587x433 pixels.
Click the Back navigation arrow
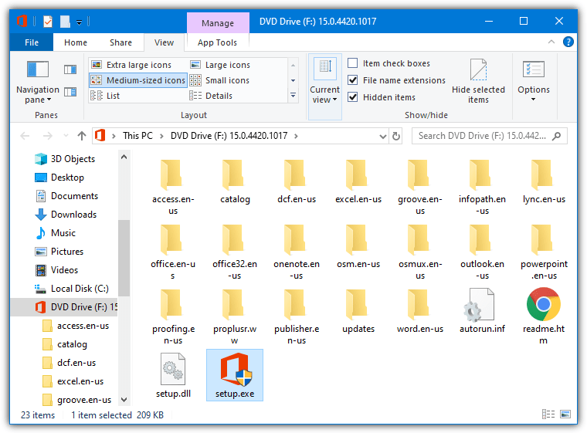click(x=25, y=136)
